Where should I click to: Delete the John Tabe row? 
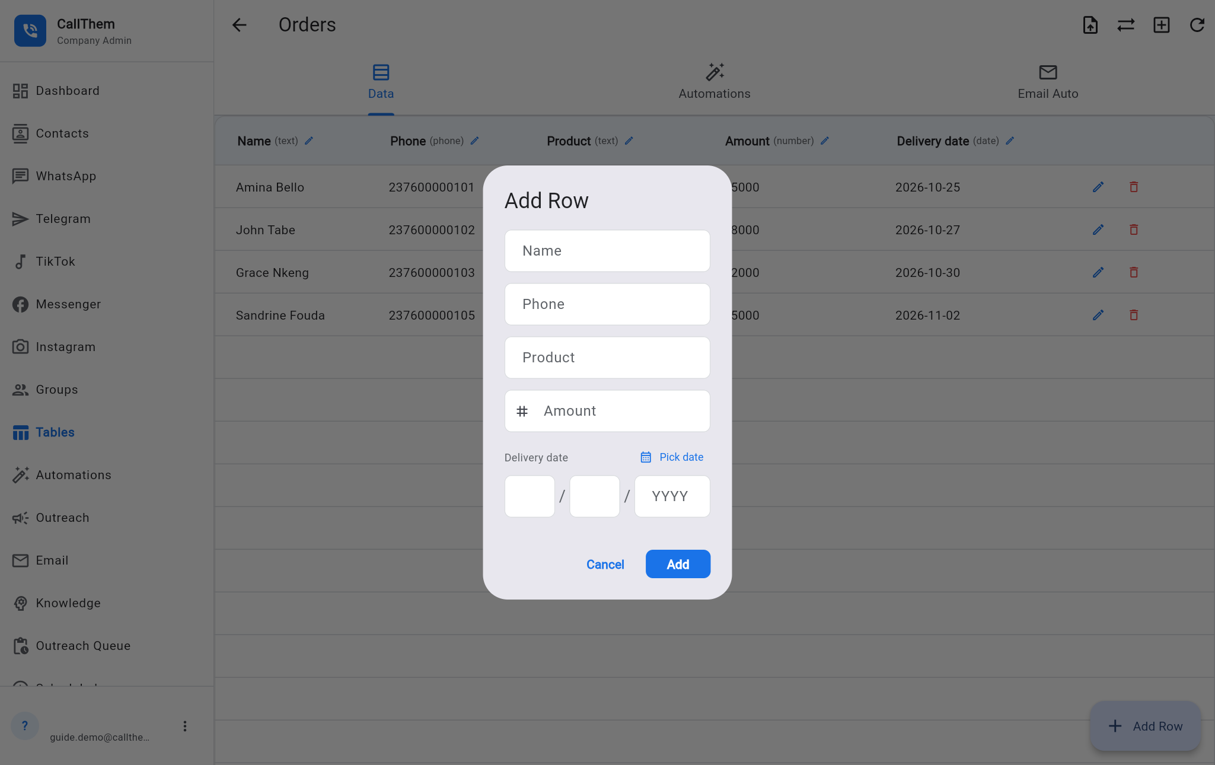[1134, 230]
